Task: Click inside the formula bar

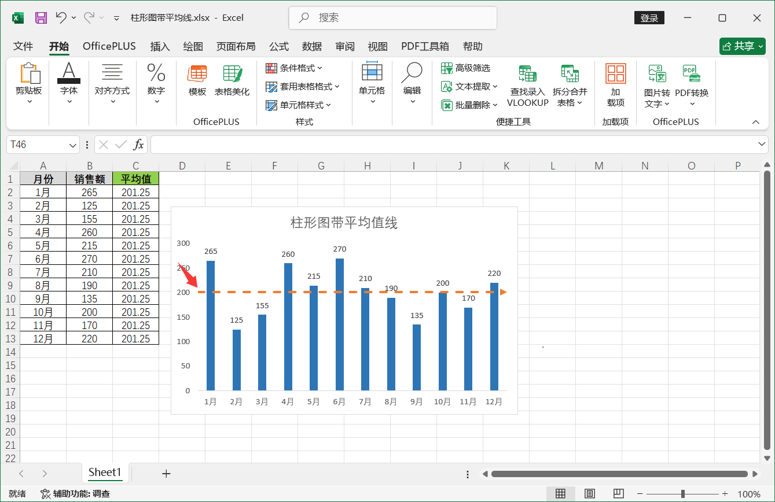Action: [x=454, y=145]
